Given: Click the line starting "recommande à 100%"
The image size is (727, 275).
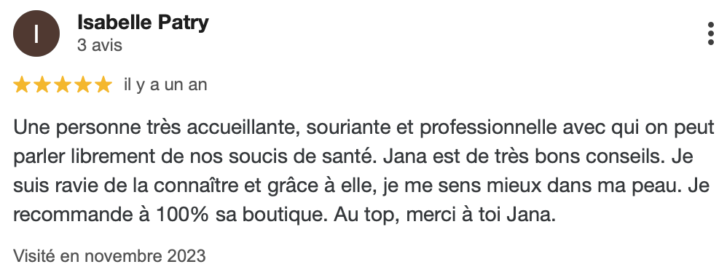Looking at the screenshot, I should [284, 215].
